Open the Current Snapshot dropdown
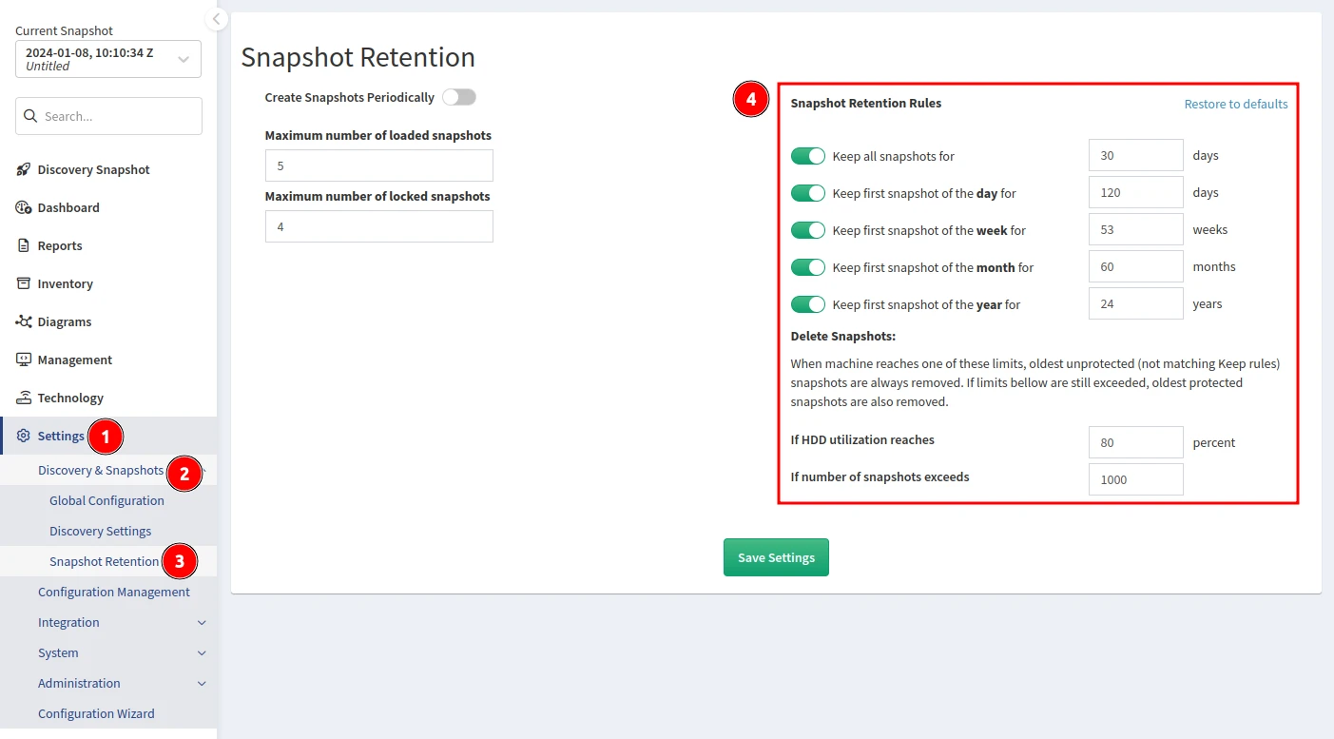This screenshot has height=739, width=1334. 108,59
